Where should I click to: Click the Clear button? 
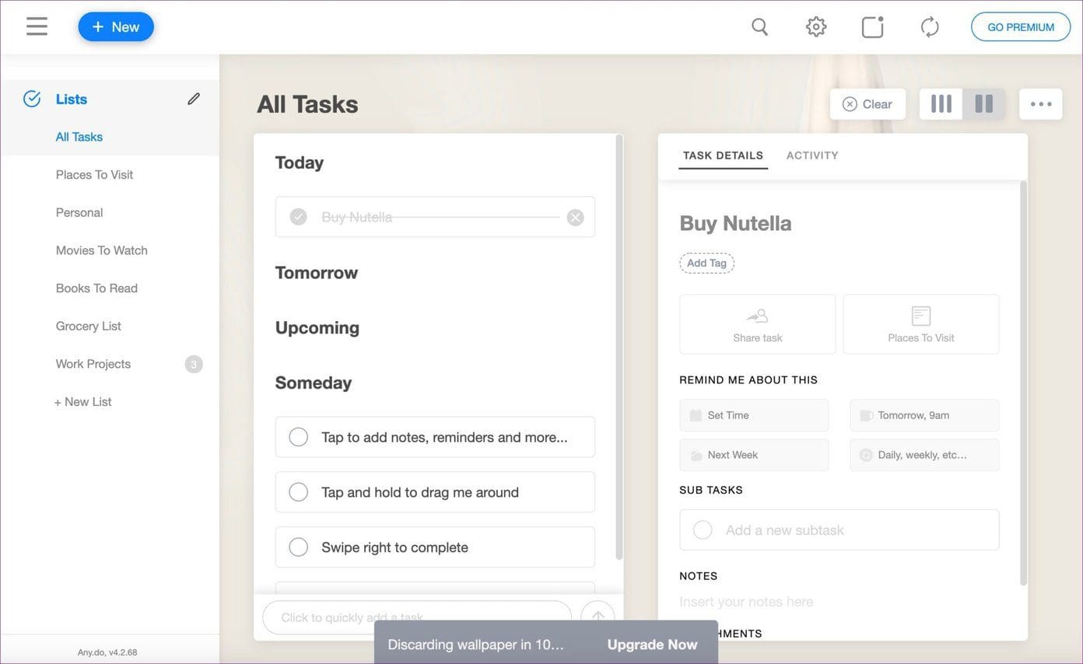[867, 103]
